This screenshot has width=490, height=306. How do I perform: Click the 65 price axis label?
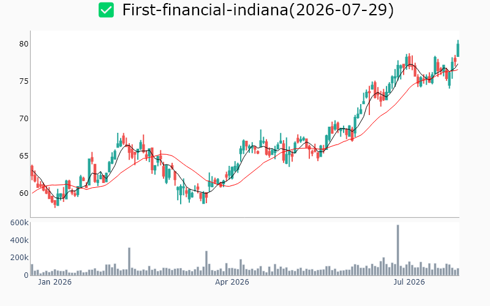point(24,156)
